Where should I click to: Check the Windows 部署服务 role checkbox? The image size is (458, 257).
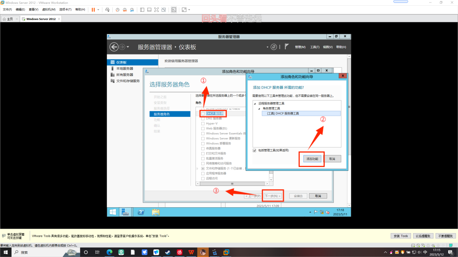point(203,143)
